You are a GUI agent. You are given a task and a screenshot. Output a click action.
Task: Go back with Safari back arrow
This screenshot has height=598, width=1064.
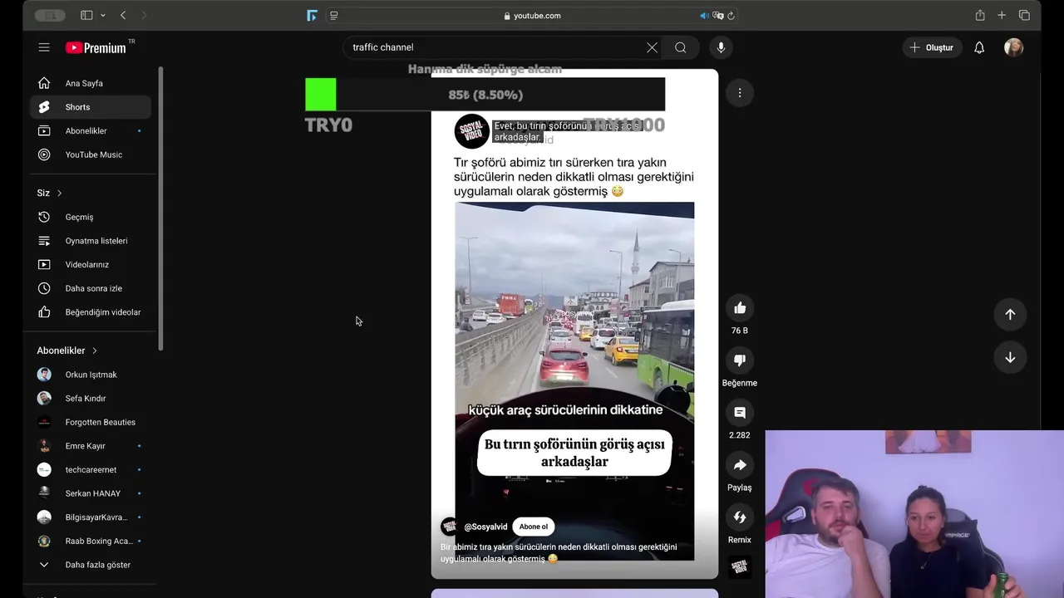pos(123,15)
